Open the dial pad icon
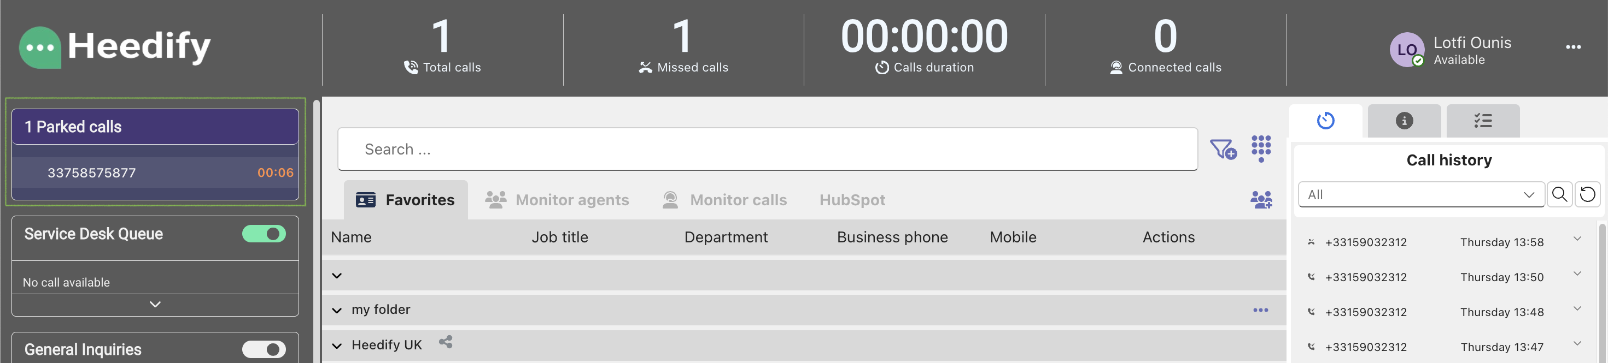This screenshot has height=363, width=1608. [x=1261, y=148]
